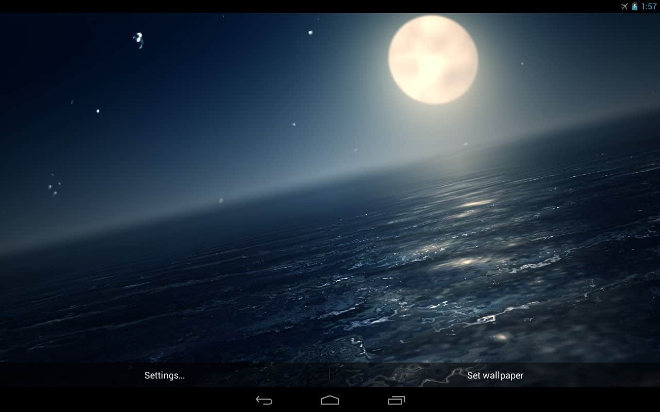Tap the airplane mode status icon
This screenshot has height=412, width=660.
(625, 6)
